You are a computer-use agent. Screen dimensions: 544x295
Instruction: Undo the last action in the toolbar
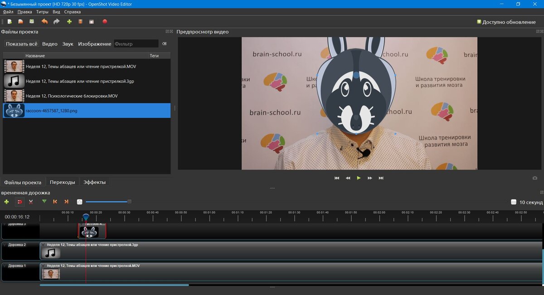point(44,21)
